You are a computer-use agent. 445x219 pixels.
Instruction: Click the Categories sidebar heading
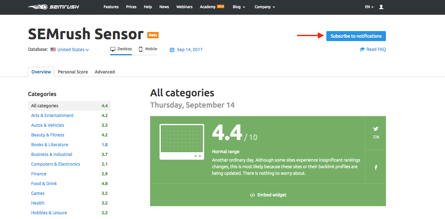[42, 94]
